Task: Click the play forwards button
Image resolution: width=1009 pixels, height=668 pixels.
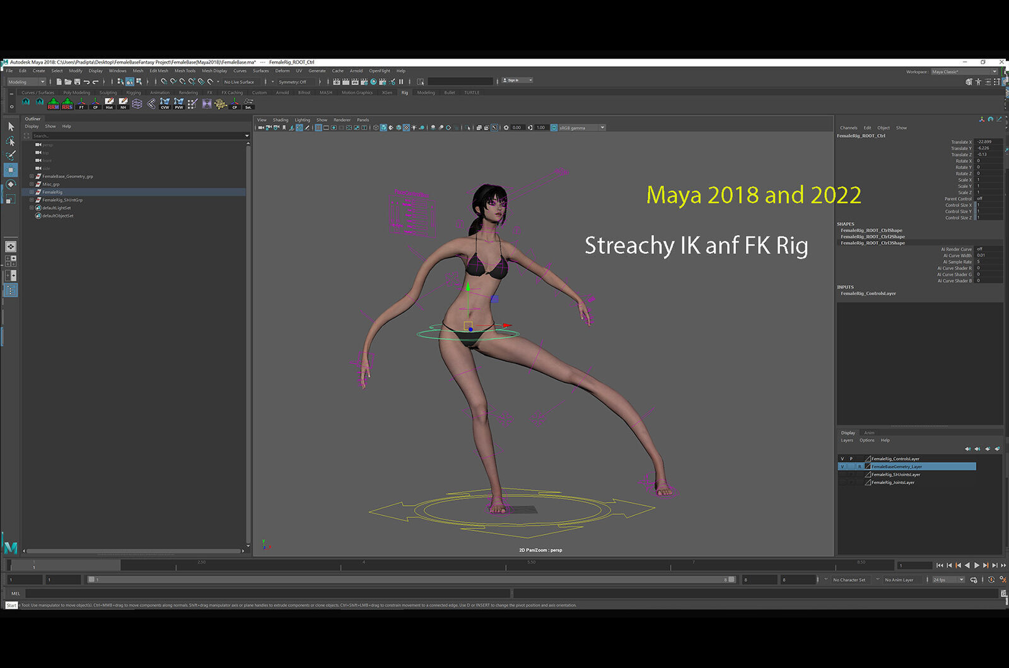Action: pos(977,565)
